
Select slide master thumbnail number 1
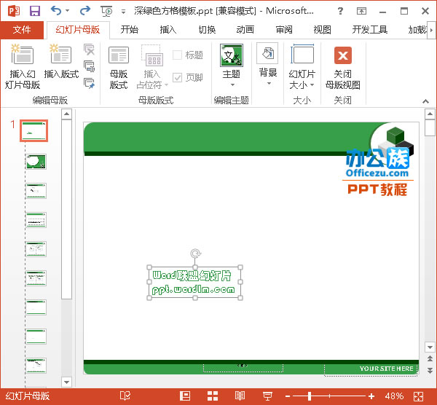[x=34, y=130]
